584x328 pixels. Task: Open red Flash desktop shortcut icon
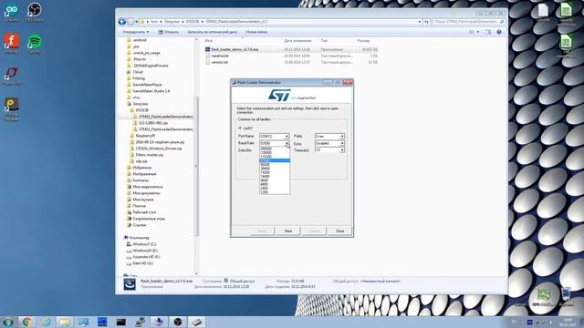(11, 43)
